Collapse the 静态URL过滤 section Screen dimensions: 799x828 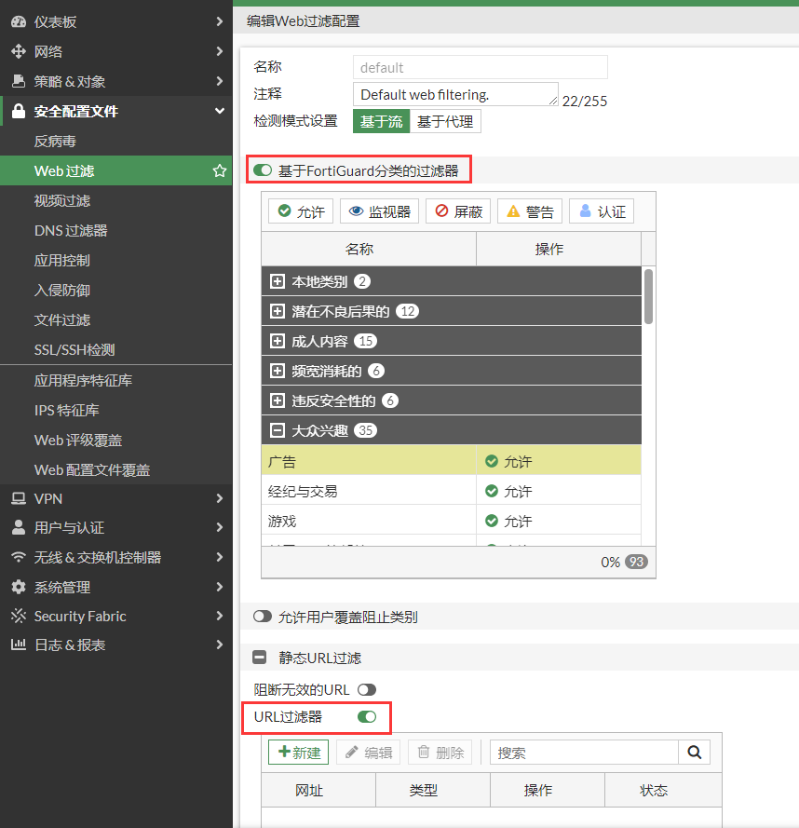[262, 658]
